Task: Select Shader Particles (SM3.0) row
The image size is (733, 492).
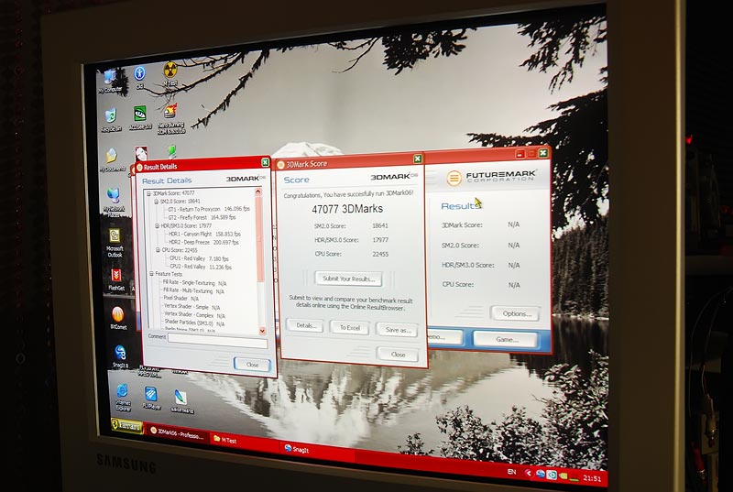Action: (x=195, y=323)
